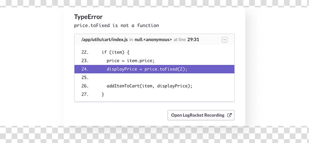This screenshot has height=143, width=309.
Task: Click line number 27 closing brace
Action: [85, 94]
